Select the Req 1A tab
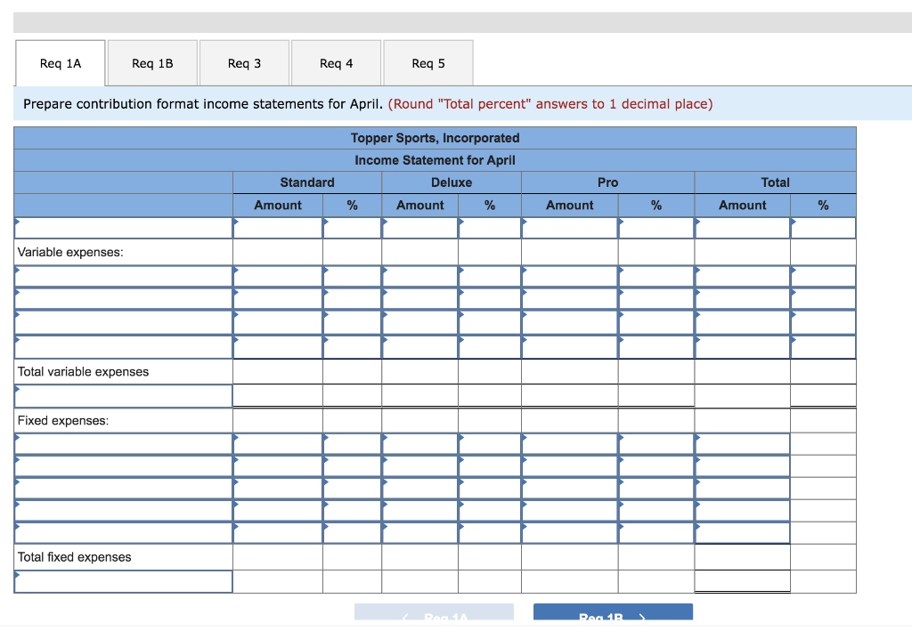912x631 pixels. [61, 63]
